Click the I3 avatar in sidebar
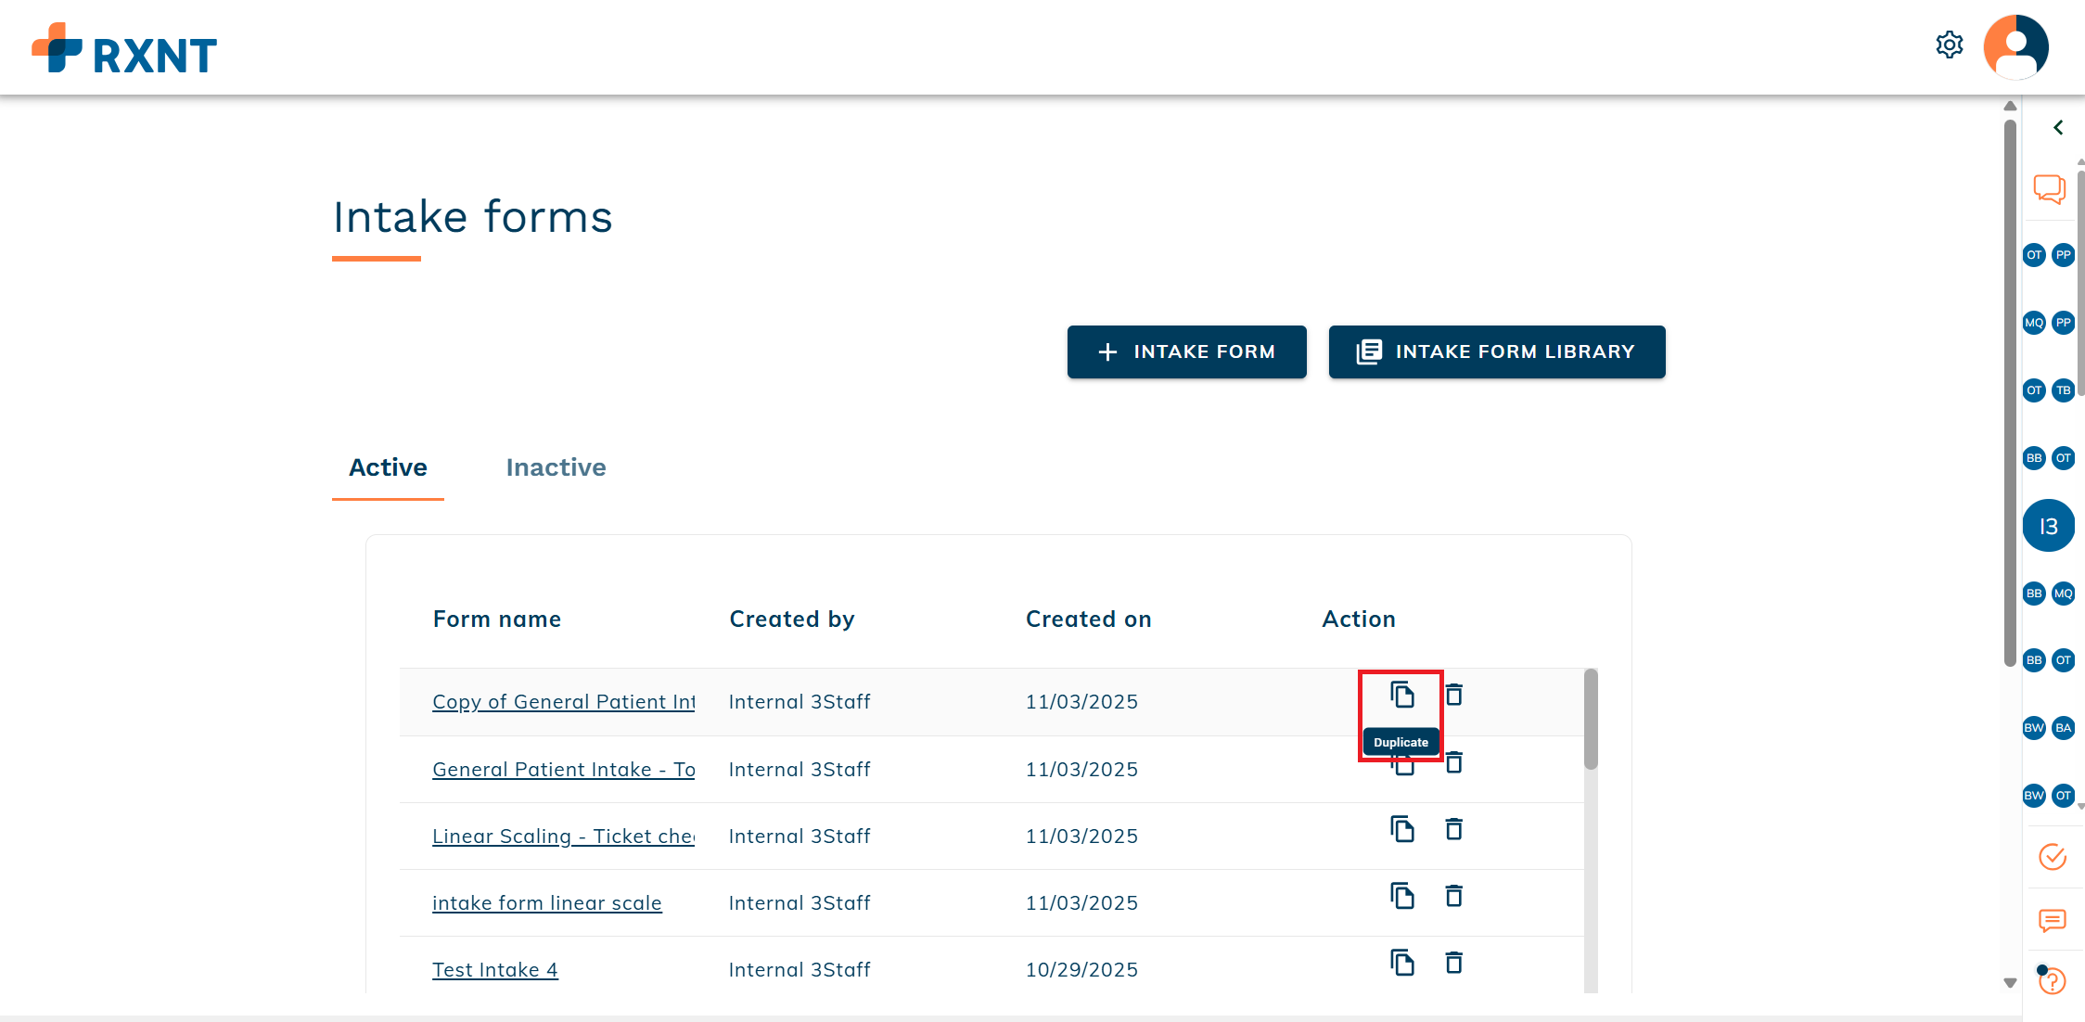This screenshot has width=2085, height=1022. point(2048,526)
